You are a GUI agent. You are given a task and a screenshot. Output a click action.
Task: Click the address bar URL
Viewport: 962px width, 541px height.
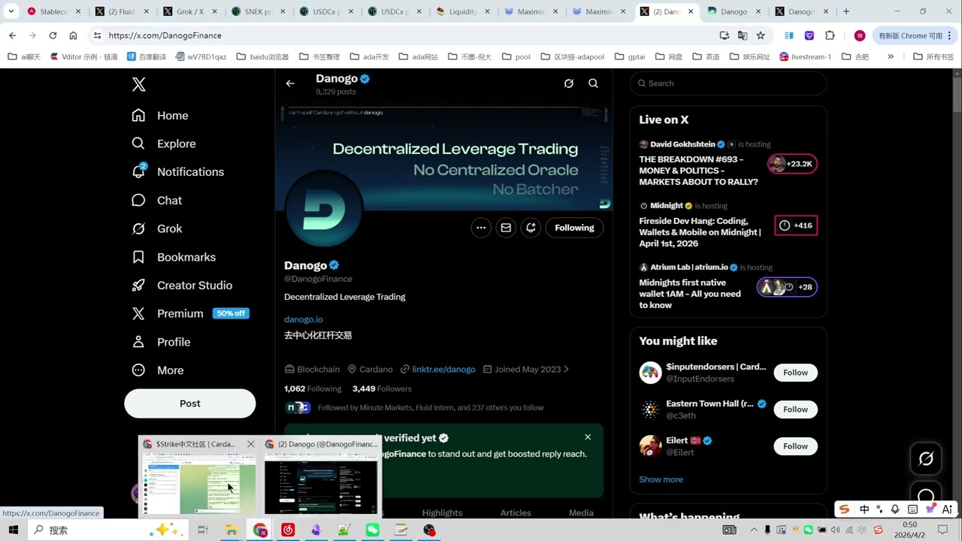click(165, 35)
